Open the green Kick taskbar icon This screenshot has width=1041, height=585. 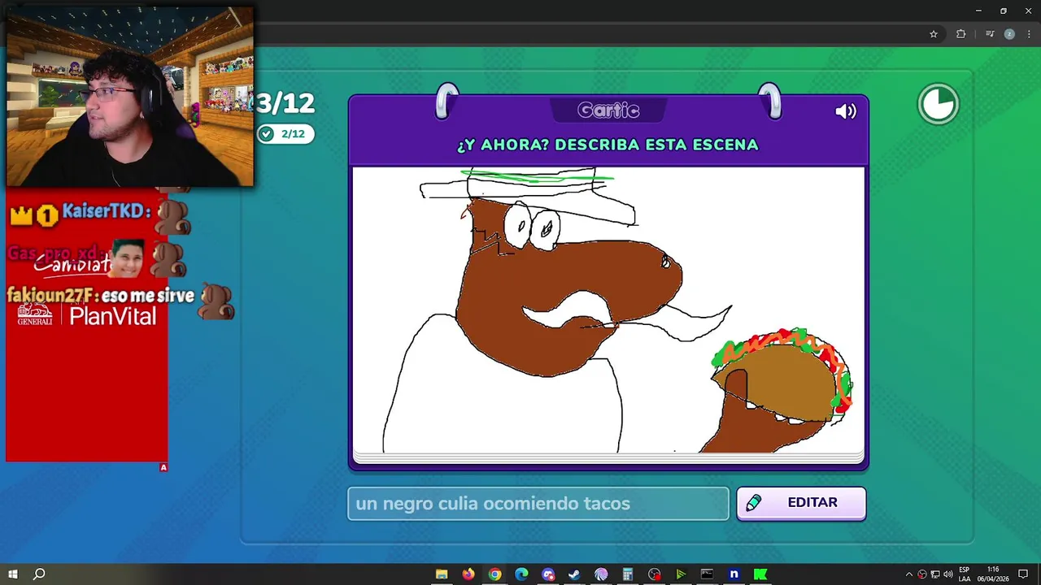pos(760,574)
